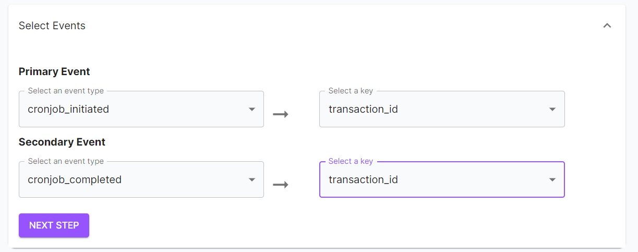Click transaction_id value under Primary Event
638x252 pixels.
pos(363,110)
